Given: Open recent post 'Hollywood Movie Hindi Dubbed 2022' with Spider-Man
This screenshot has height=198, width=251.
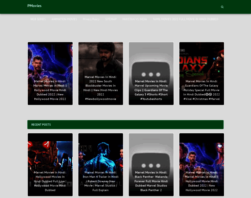Looking at the screenshot, I should point(201,165).
